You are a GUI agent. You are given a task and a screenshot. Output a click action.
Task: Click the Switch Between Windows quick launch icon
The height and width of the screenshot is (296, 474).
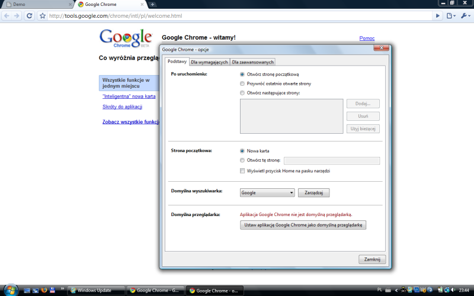tap(36, 291)
